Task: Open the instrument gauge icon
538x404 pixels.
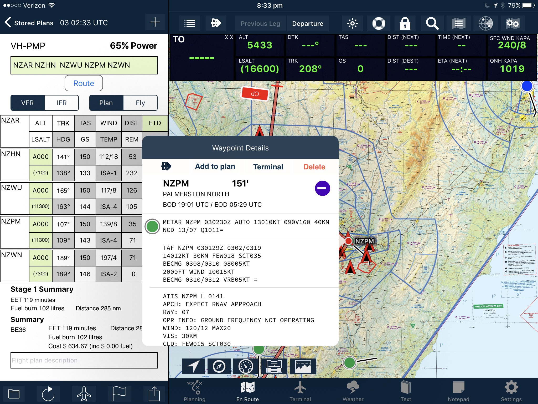Action: click(246, 366)
